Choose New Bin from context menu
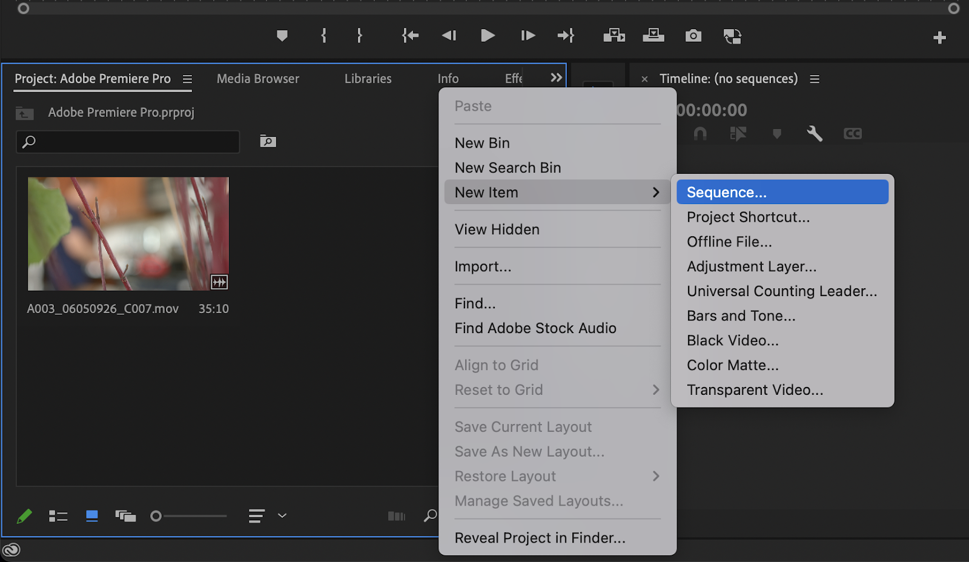969x562 pixels. click(x=558, y=143)
